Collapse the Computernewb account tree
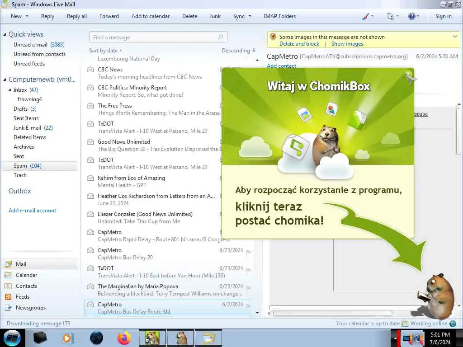 point(5,80)
